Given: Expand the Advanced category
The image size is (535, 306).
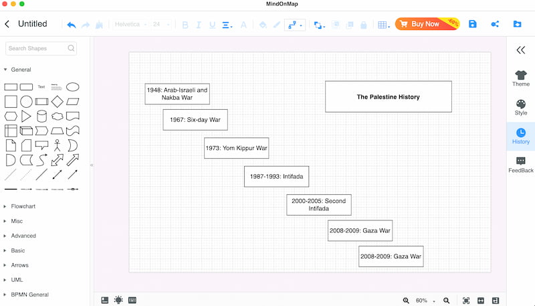Looking at the screenshot, I should pyautogui.click(x=20, y=236).
